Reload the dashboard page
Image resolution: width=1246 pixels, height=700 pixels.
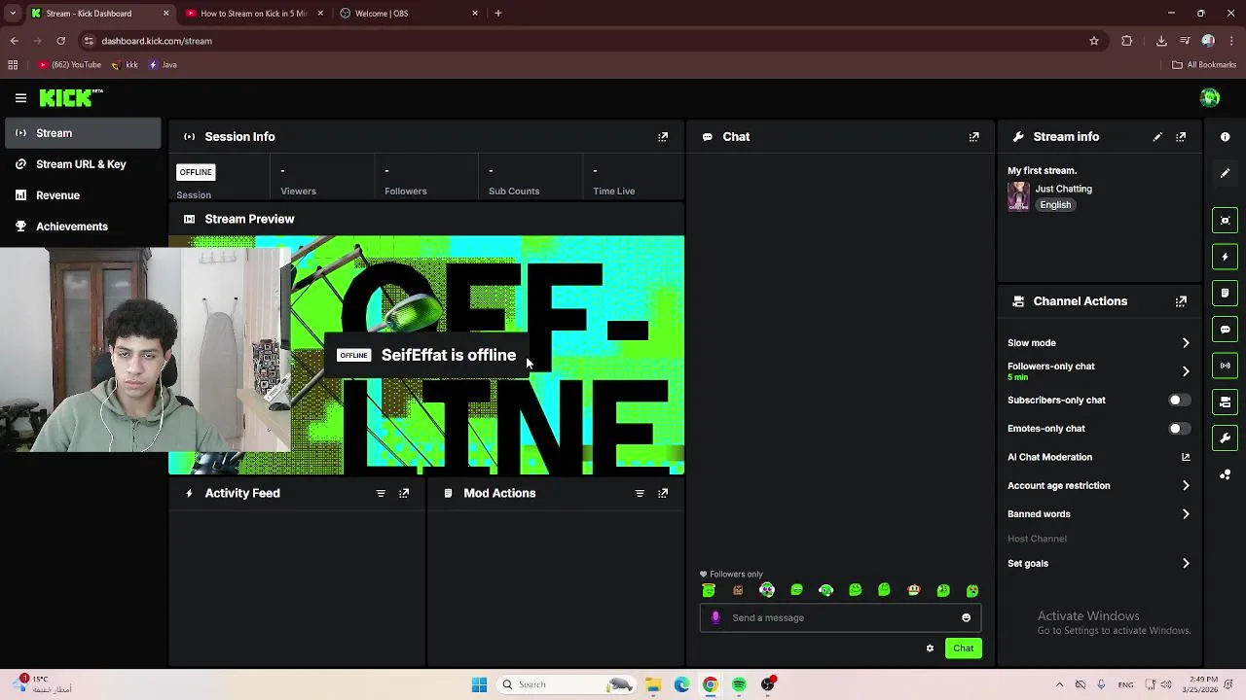(60, 41)
